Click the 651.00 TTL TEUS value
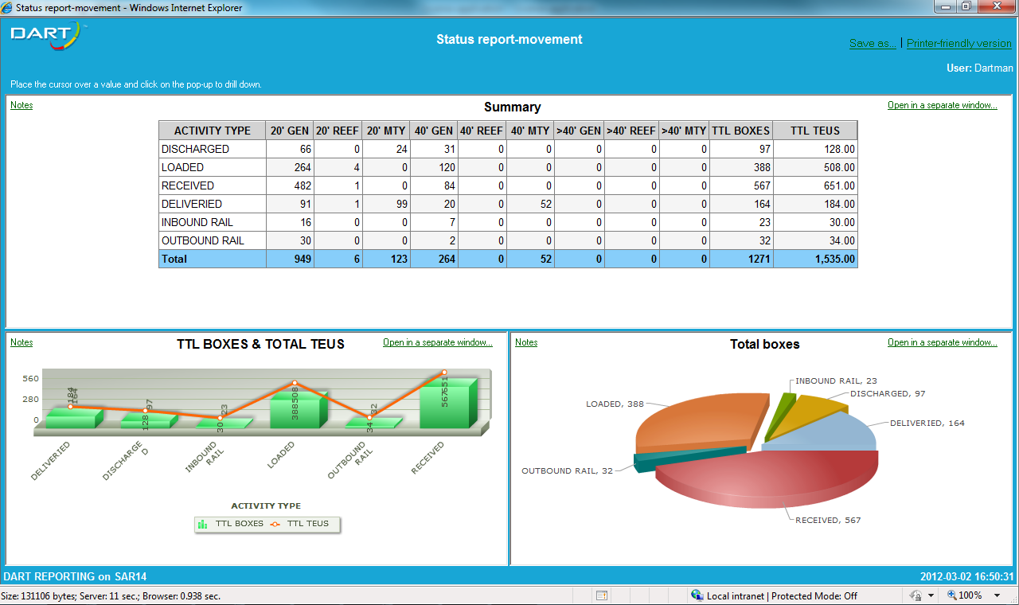Viewport: 1019px width, 605px height. 839,185
